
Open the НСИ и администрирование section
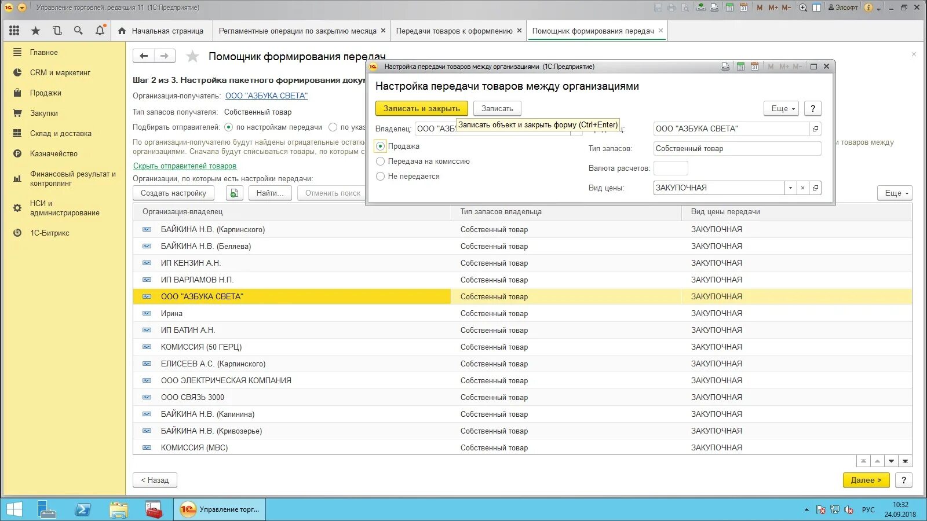pos(64,208)
